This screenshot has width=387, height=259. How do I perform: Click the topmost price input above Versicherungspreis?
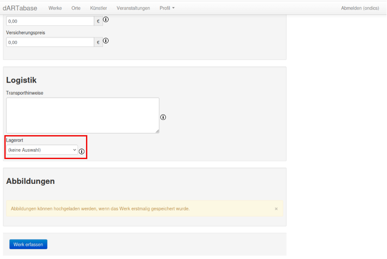pos(50,21)
